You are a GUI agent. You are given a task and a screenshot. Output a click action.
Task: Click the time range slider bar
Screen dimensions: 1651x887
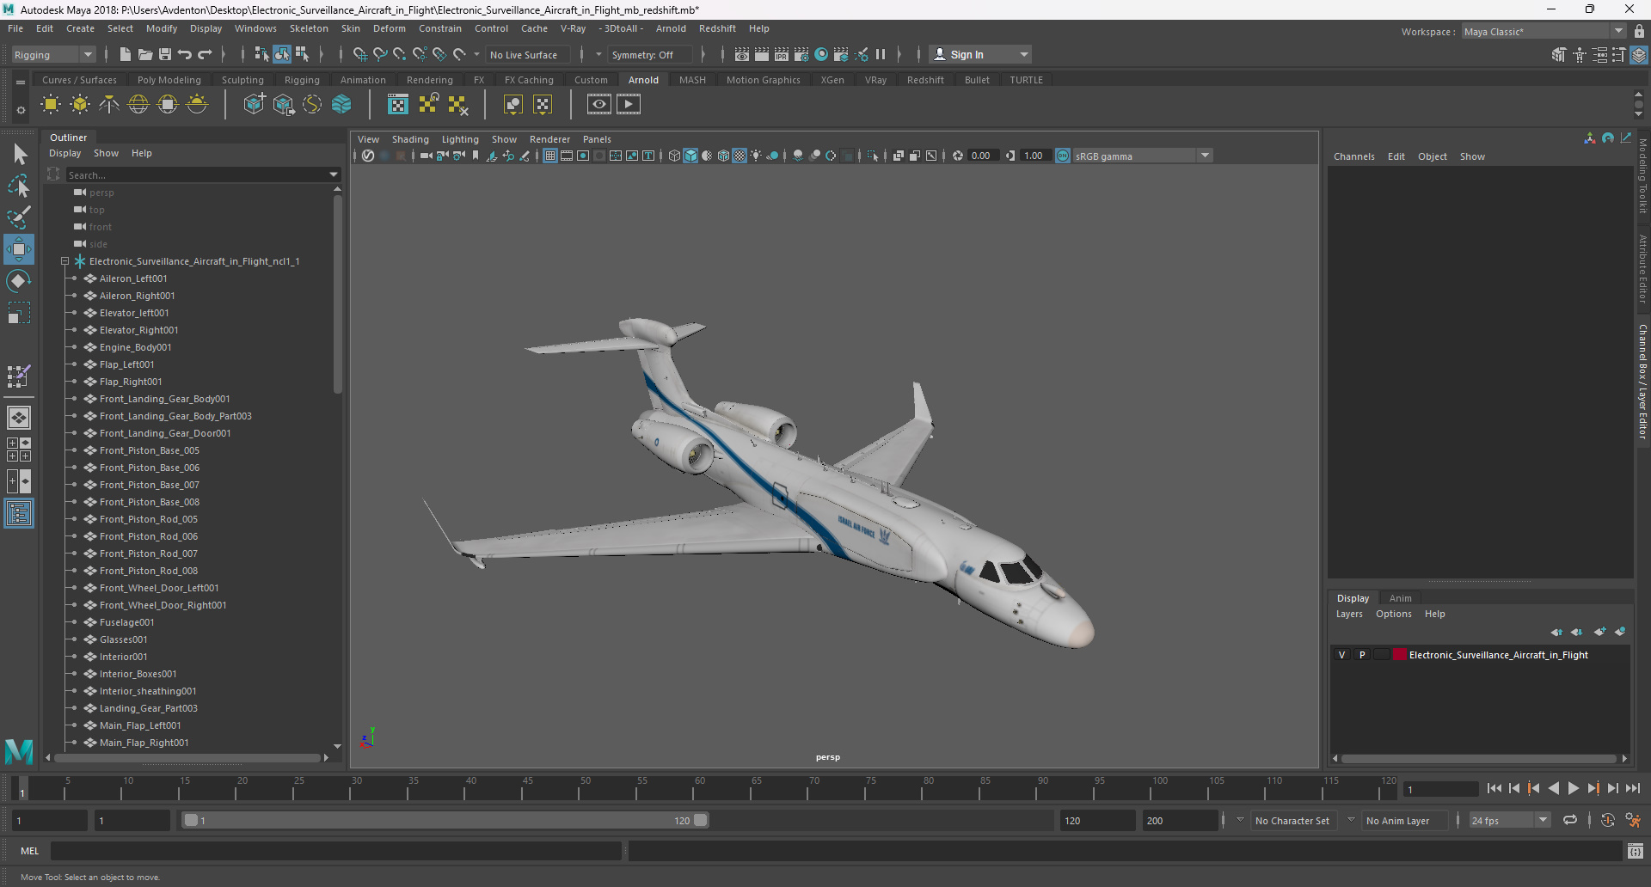coord(445,821)
